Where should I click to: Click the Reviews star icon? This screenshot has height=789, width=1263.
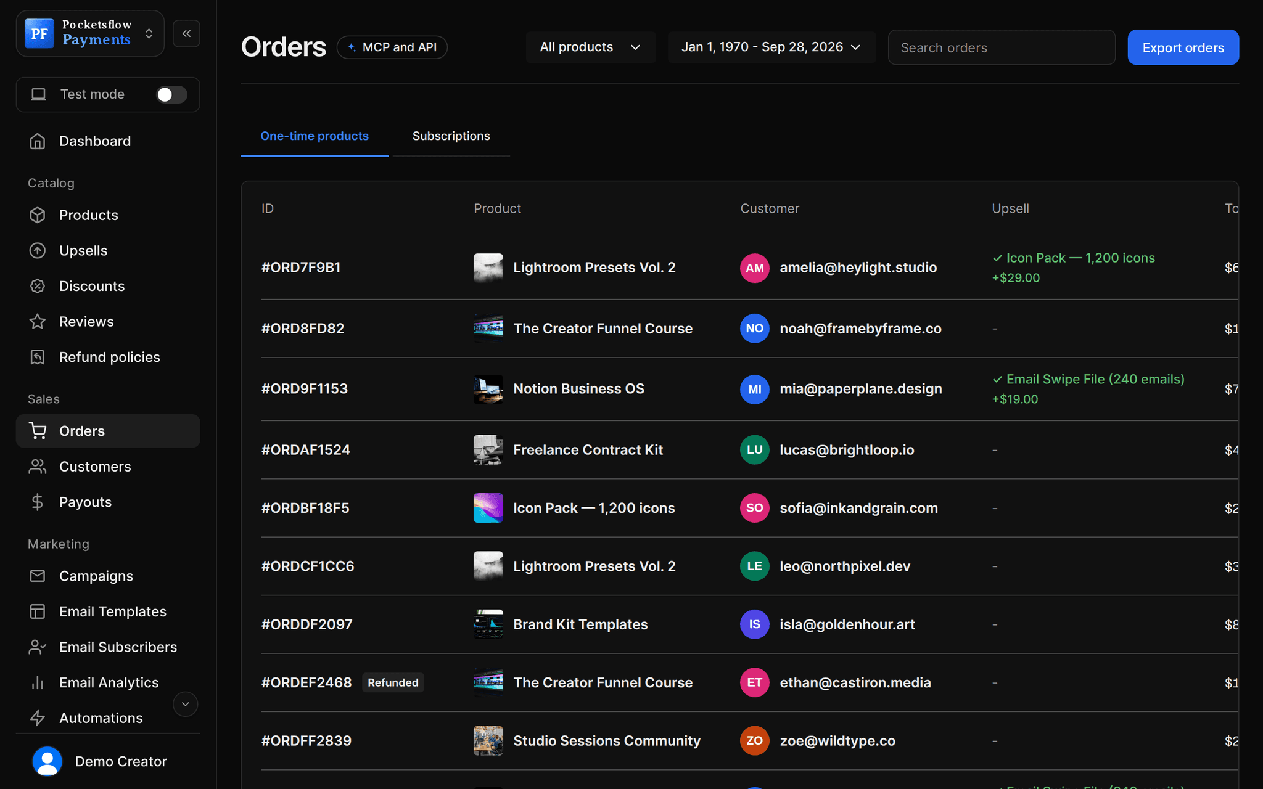click(x=38, y=321)
